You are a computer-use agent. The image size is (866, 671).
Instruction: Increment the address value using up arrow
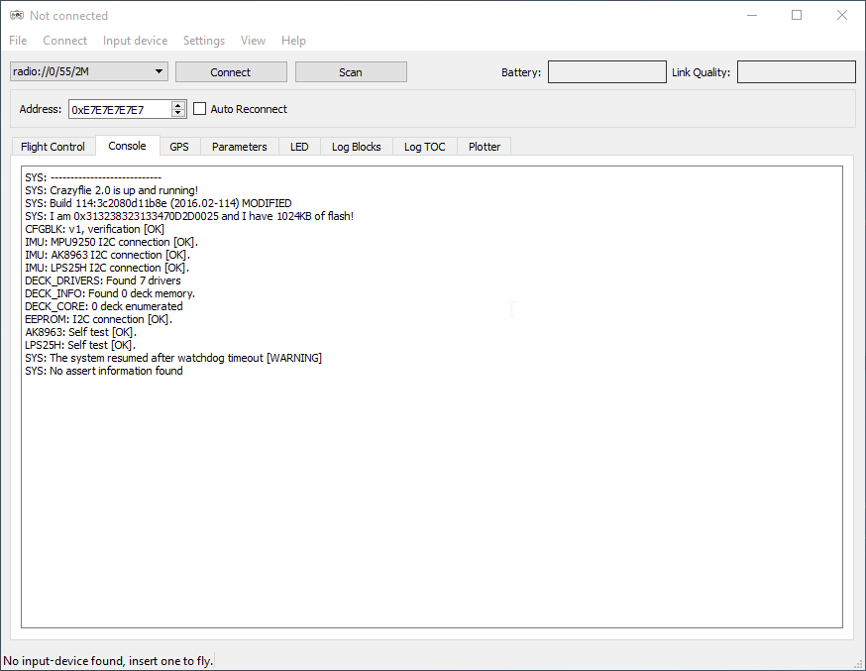[x=178, y=105]
